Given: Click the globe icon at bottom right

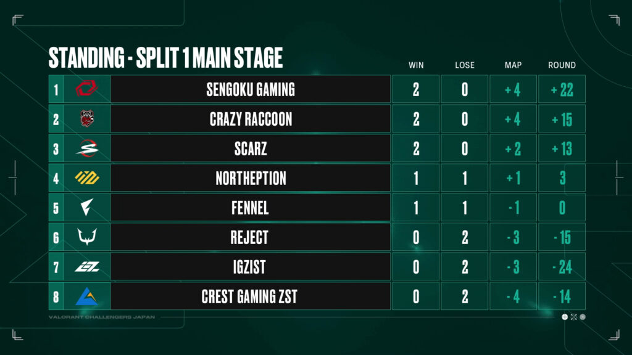Looking at the screenshot, I should (x=565, y=317).
